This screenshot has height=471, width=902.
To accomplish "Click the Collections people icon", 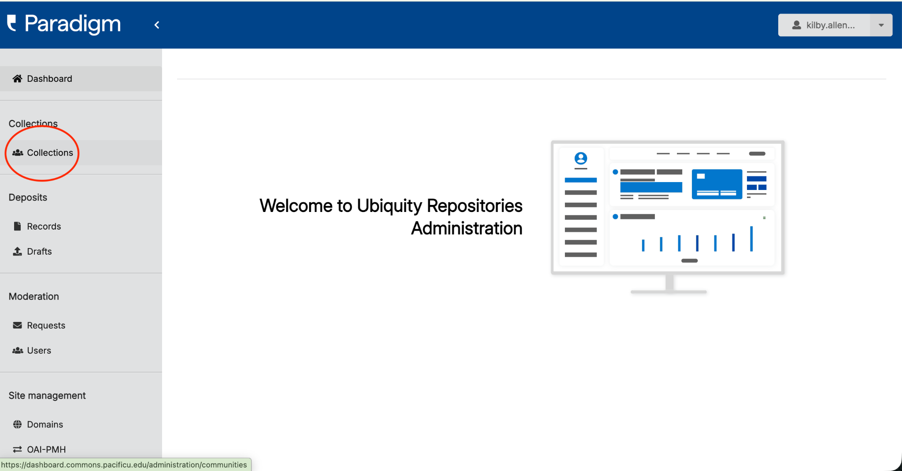I will pyautogui.click(x=18, y=153).
